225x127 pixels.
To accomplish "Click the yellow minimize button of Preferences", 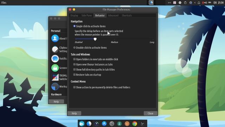I will pyautogui.click(x=74, y=10).
